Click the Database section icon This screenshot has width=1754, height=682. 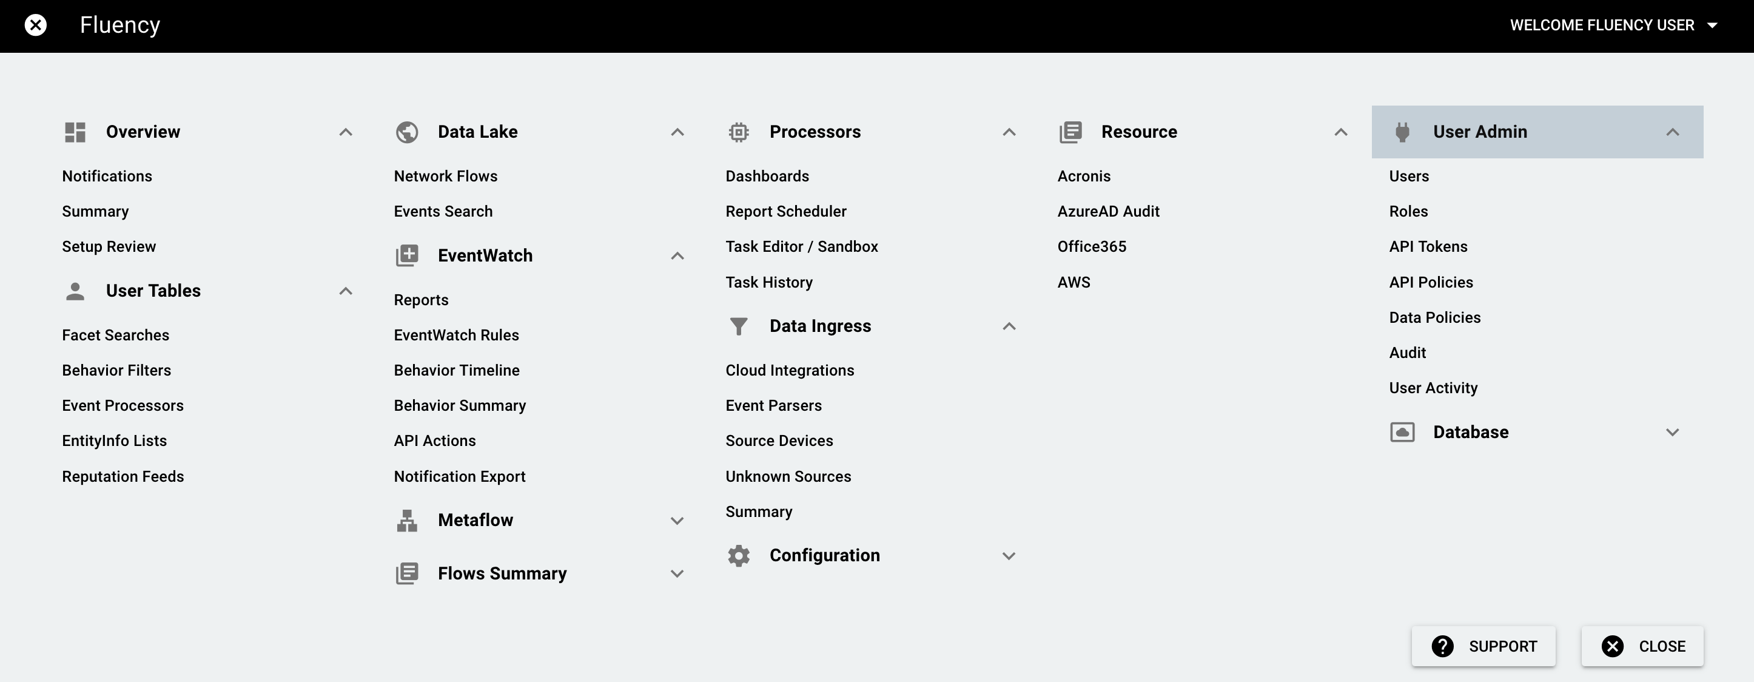(1402, 433)
